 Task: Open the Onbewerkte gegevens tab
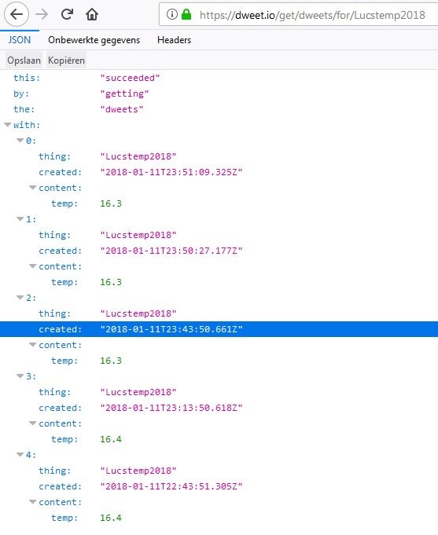coord(94,40)
